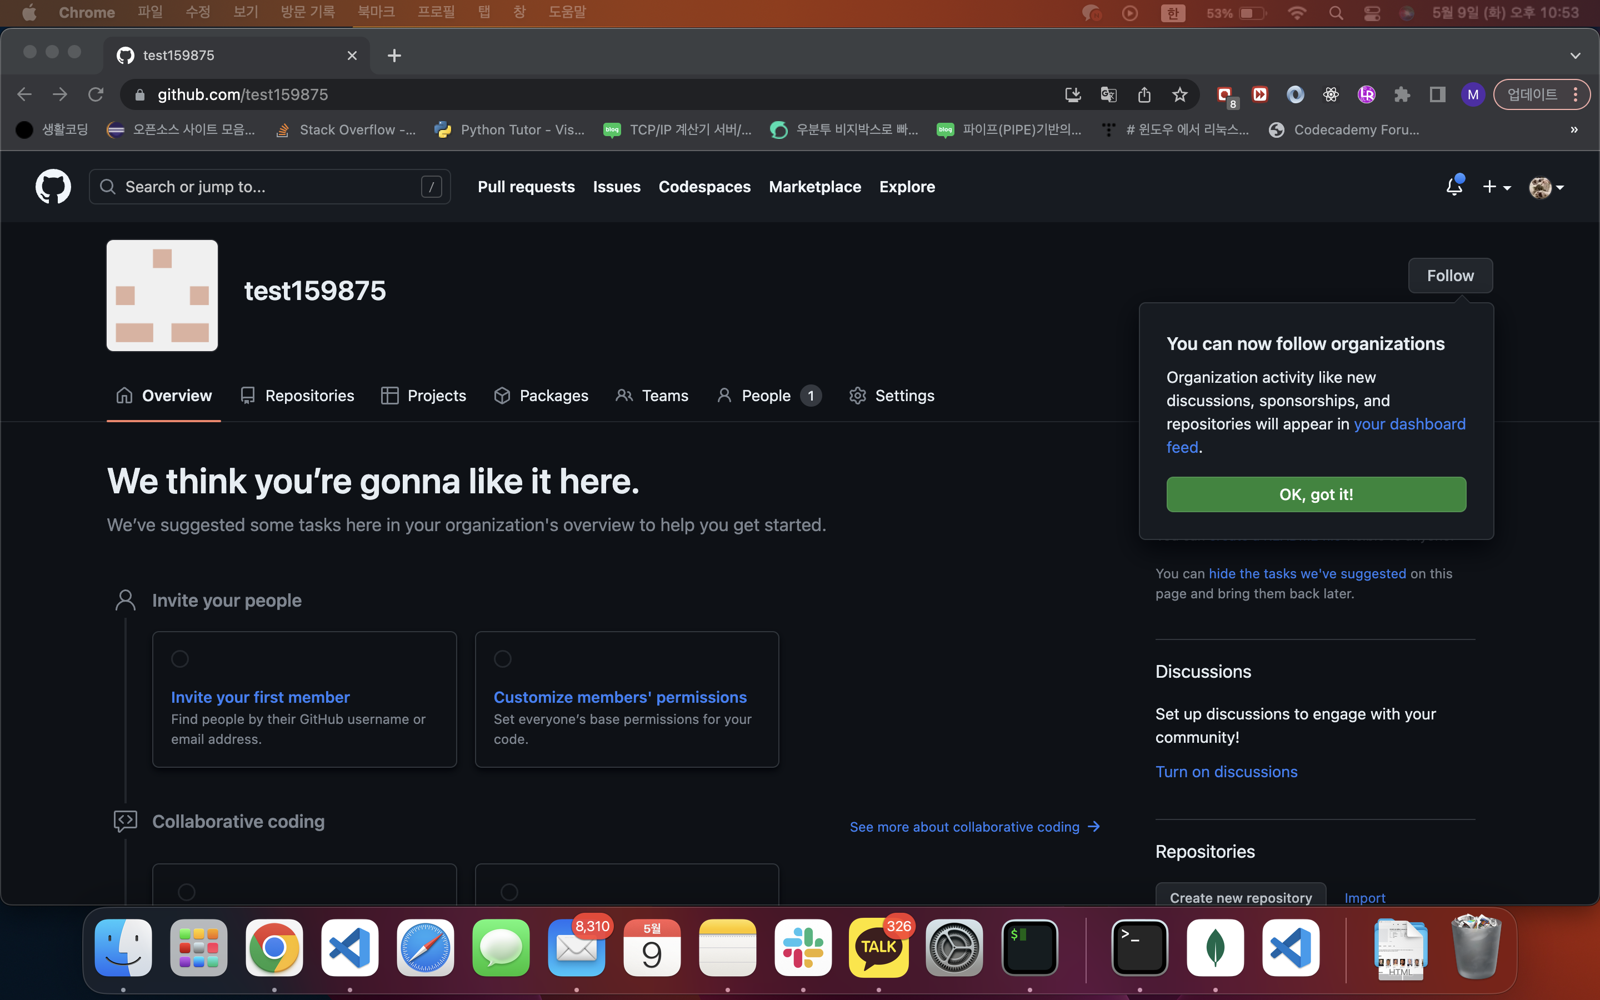Check off Invite your first member circle
The height and width of the screenshot is (1000, 1600).
point(180,659)
